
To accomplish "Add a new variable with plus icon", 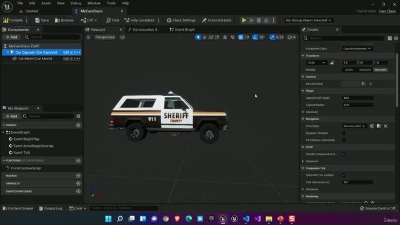I will [x=78, y=183].
